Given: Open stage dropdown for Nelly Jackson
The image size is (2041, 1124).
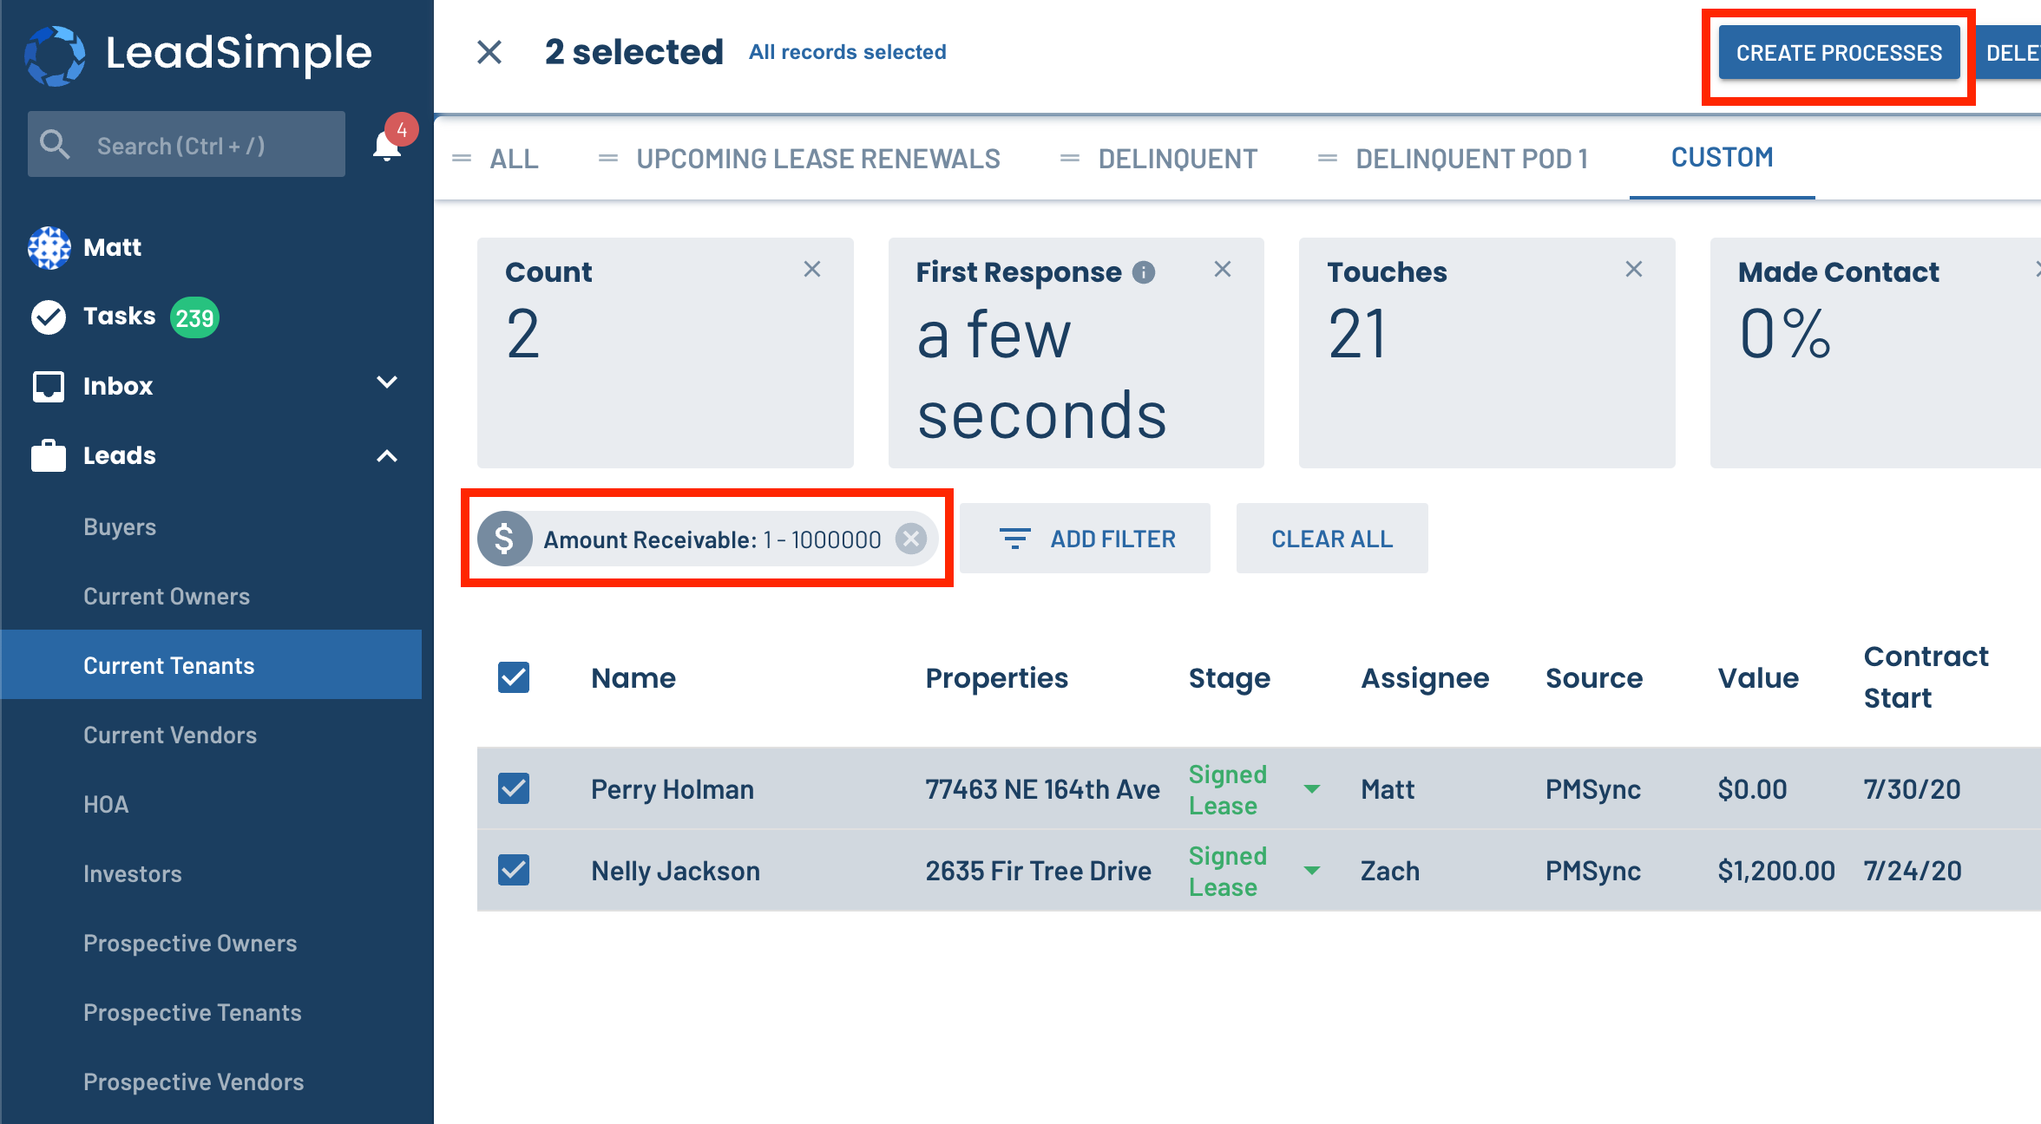Looking at the screenshot, I should coord(1312,871).
